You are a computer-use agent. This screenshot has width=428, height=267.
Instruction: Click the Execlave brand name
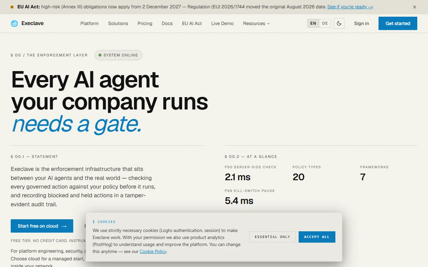[x=32, y=23]
